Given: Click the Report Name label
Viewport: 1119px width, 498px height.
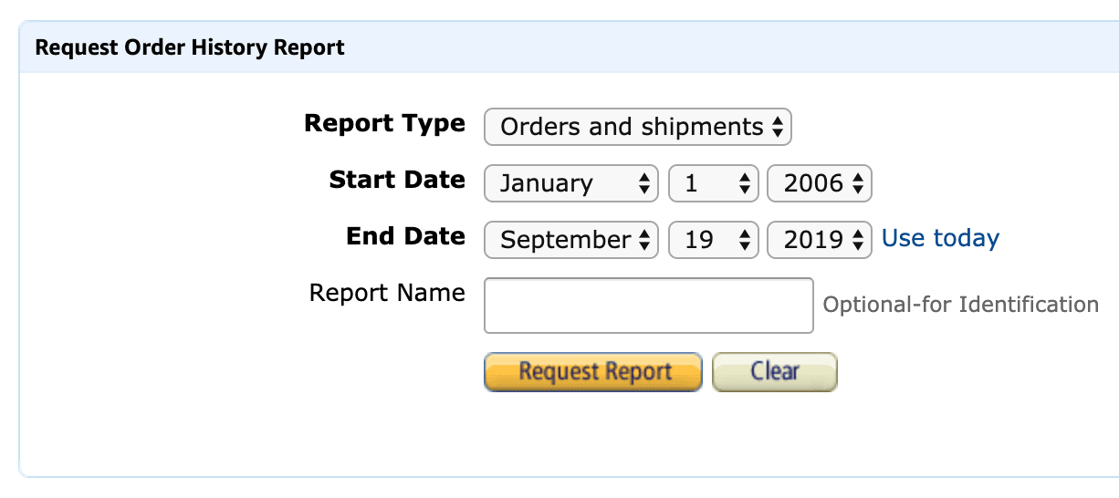Looking at the screenshot, I should click(387, 293).
